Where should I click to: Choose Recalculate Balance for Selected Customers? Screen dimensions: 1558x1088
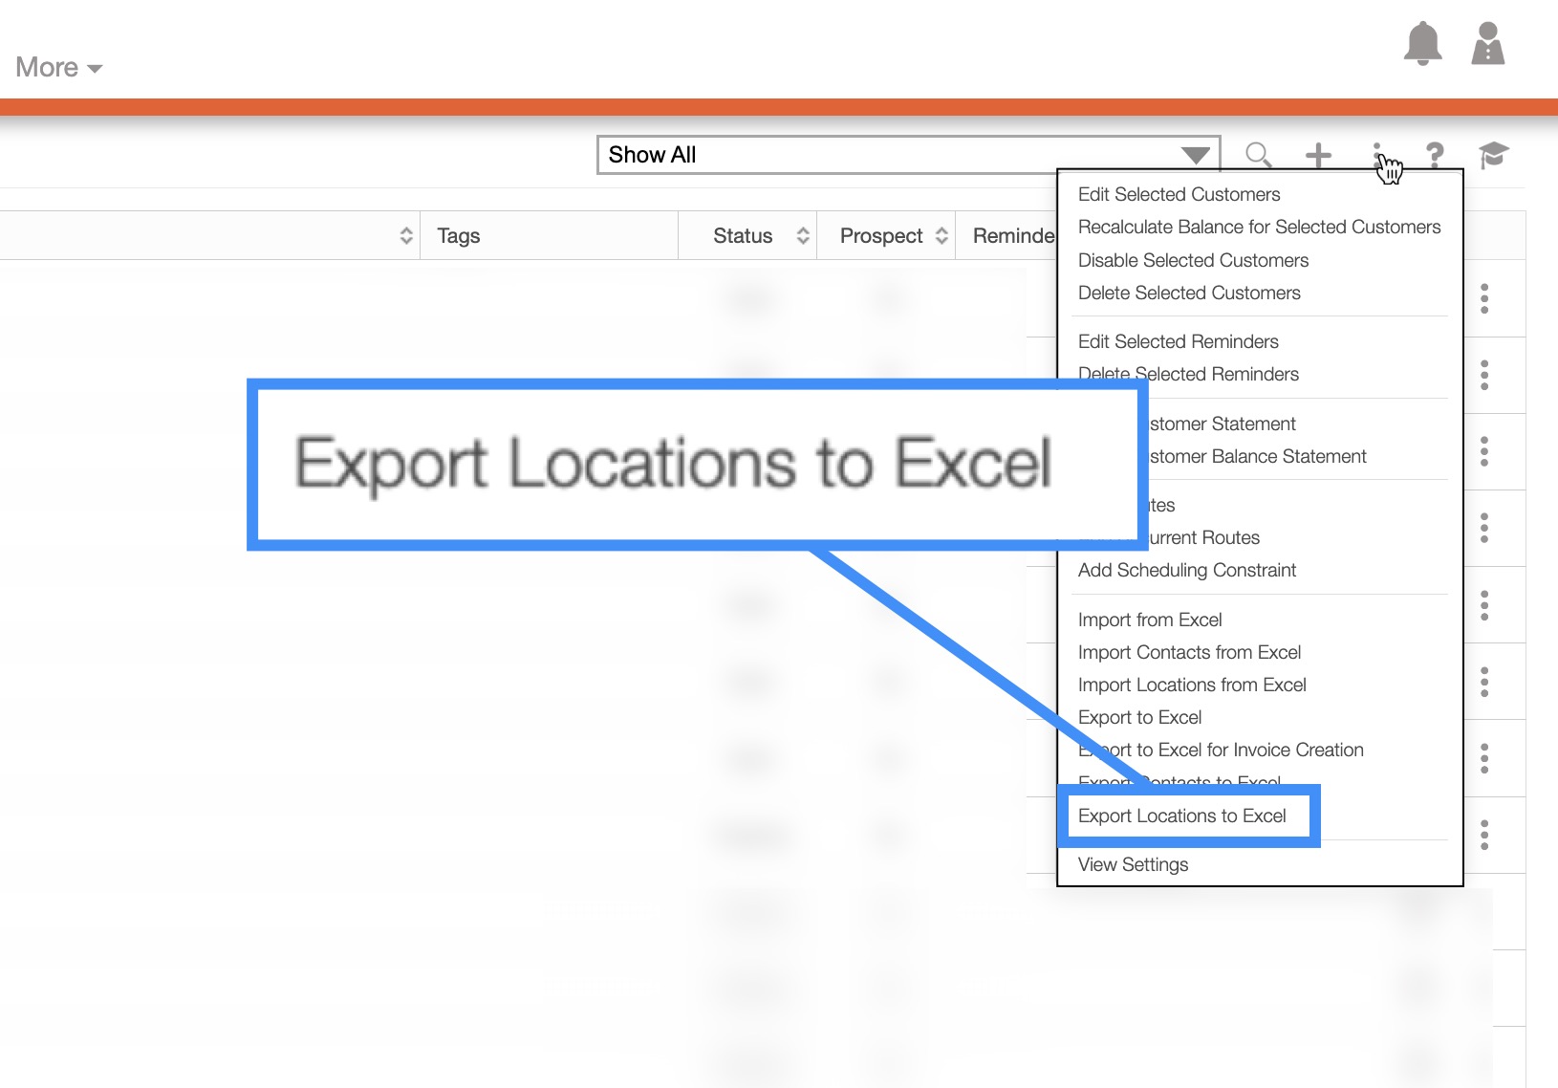pos(1259,228)
